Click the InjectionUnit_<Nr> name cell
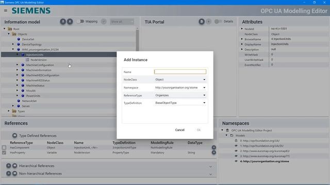This screenshot has height=185, width=330. (86, 147)
